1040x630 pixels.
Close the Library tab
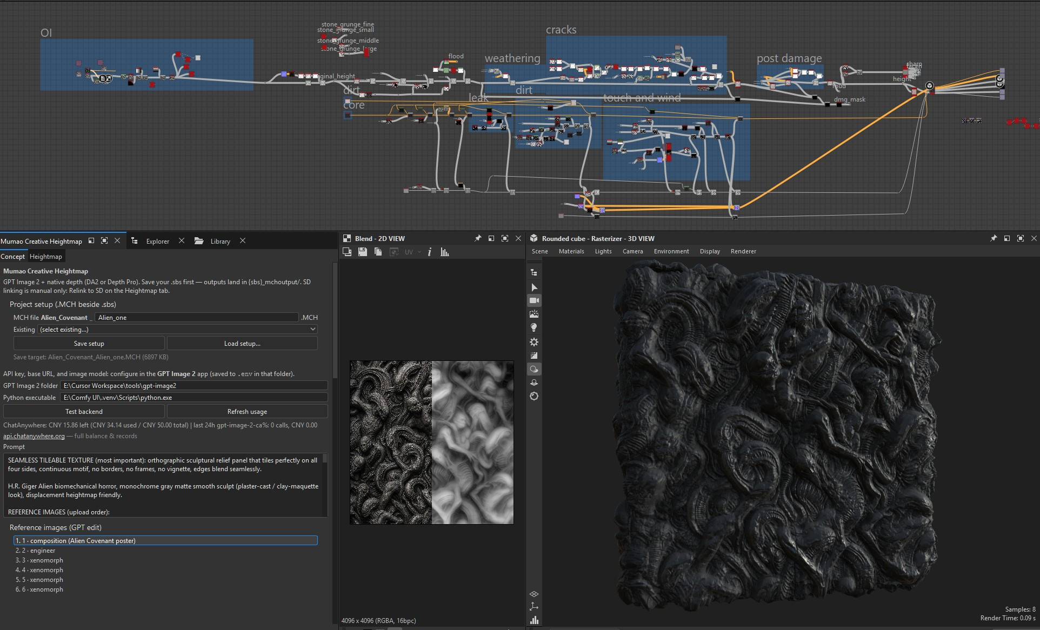tap(243, 241)
